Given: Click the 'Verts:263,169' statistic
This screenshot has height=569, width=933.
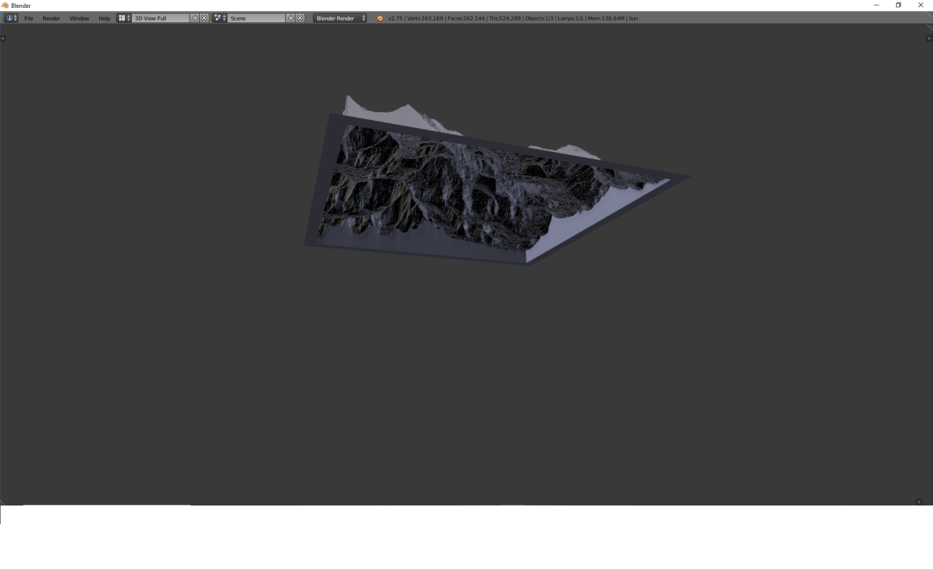Looking at the screenshot, I should coord(425,18).
